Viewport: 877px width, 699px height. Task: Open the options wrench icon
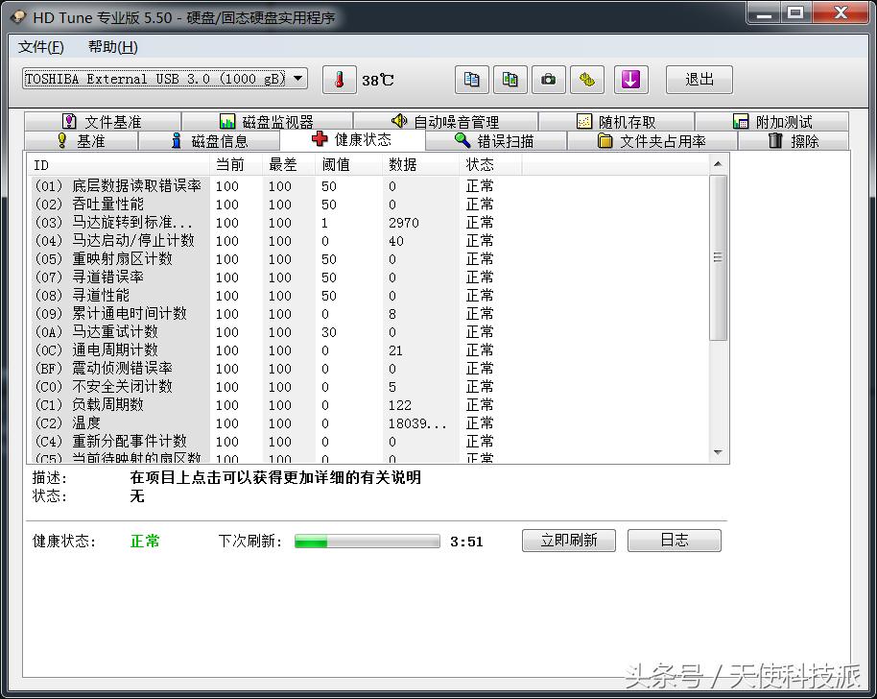[x=586, y=80]
